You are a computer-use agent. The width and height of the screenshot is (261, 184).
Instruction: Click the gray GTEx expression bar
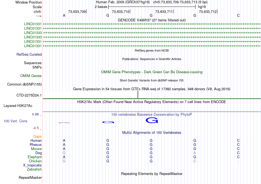[138, 95]
